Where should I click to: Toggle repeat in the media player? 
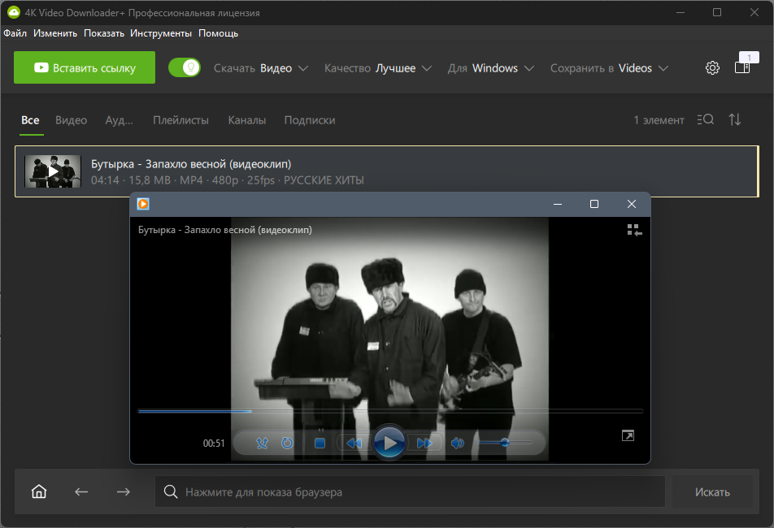point(287,444)
